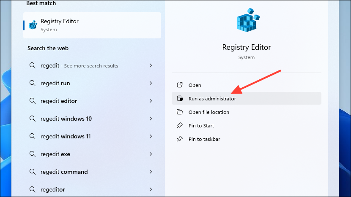
Task: Click search icon beside 'regedit exe'
Action: click(x=33, y=154)
